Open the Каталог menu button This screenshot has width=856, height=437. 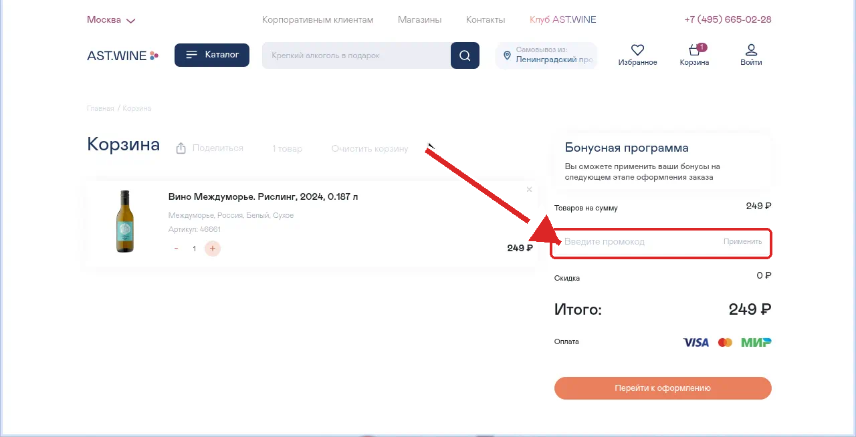pyautogui.click(x=212, y=55)
